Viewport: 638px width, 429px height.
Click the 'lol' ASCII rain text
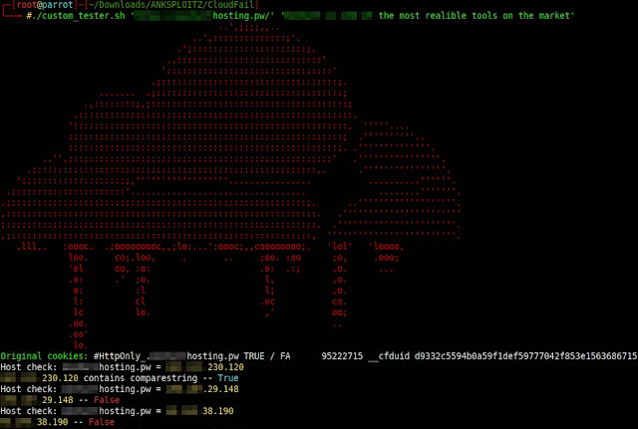(340, 246)
